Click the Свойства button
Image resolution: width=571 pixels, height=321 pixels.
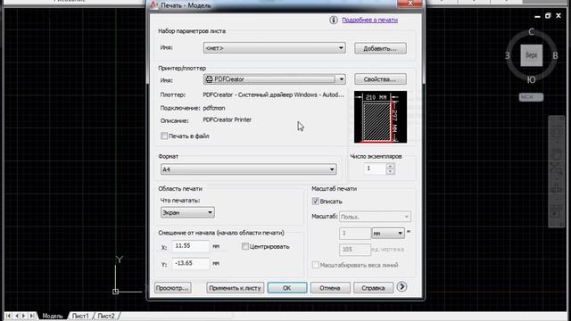point(380,79)
